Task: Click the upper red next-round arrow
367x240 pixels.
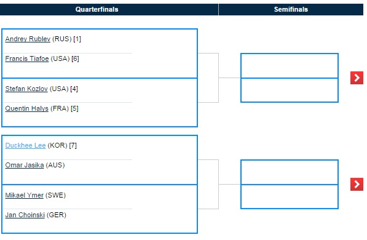Action: (x=357, y=78)
